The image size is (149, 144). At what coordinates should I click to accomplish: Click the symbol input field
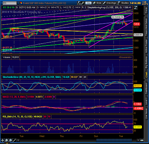pyautogui.click(x=9, y=3)
